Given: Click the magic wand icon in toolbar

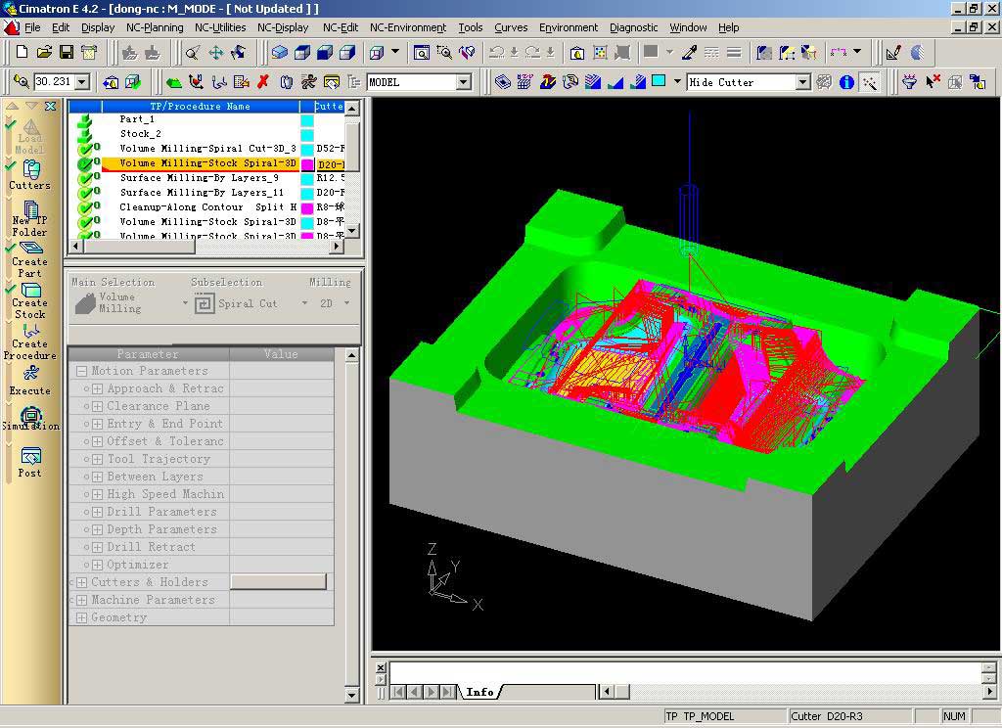Looking at the screenshot, I should click(870, 82).
